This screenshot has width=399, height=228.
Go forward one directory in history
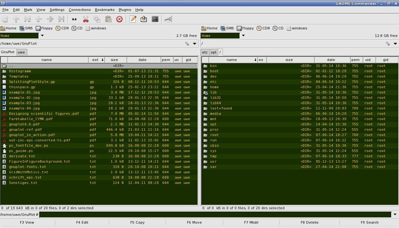(x=50, y=19)
